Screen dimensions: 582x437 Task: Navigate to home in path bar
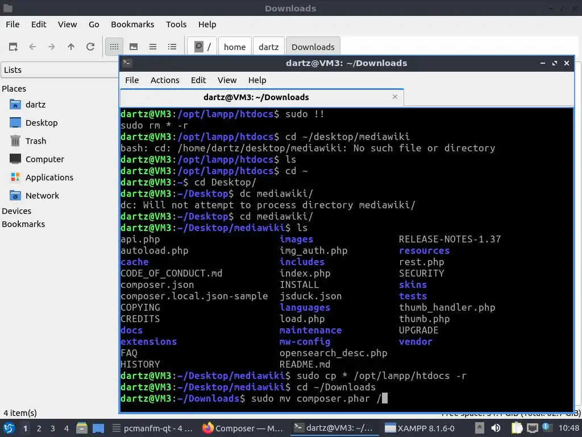tap(235, 47)
